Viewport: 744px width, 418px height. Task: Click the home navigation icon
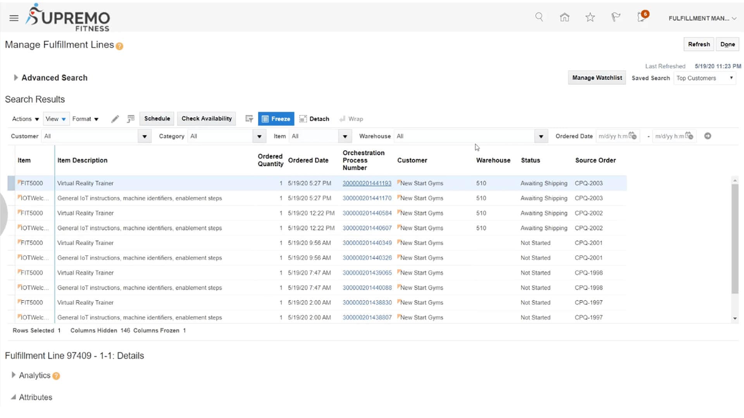pyautogui.click(x=565, y=17)
